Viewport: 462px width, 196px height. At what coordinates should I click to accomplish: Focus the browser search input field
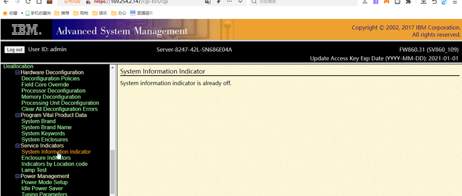coord(303,2)
